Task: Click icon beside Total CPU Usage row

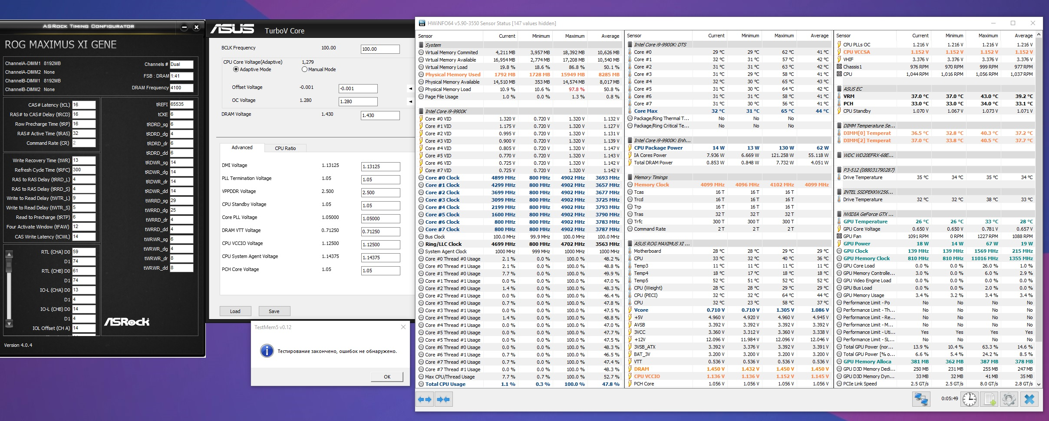Action: 421,384
